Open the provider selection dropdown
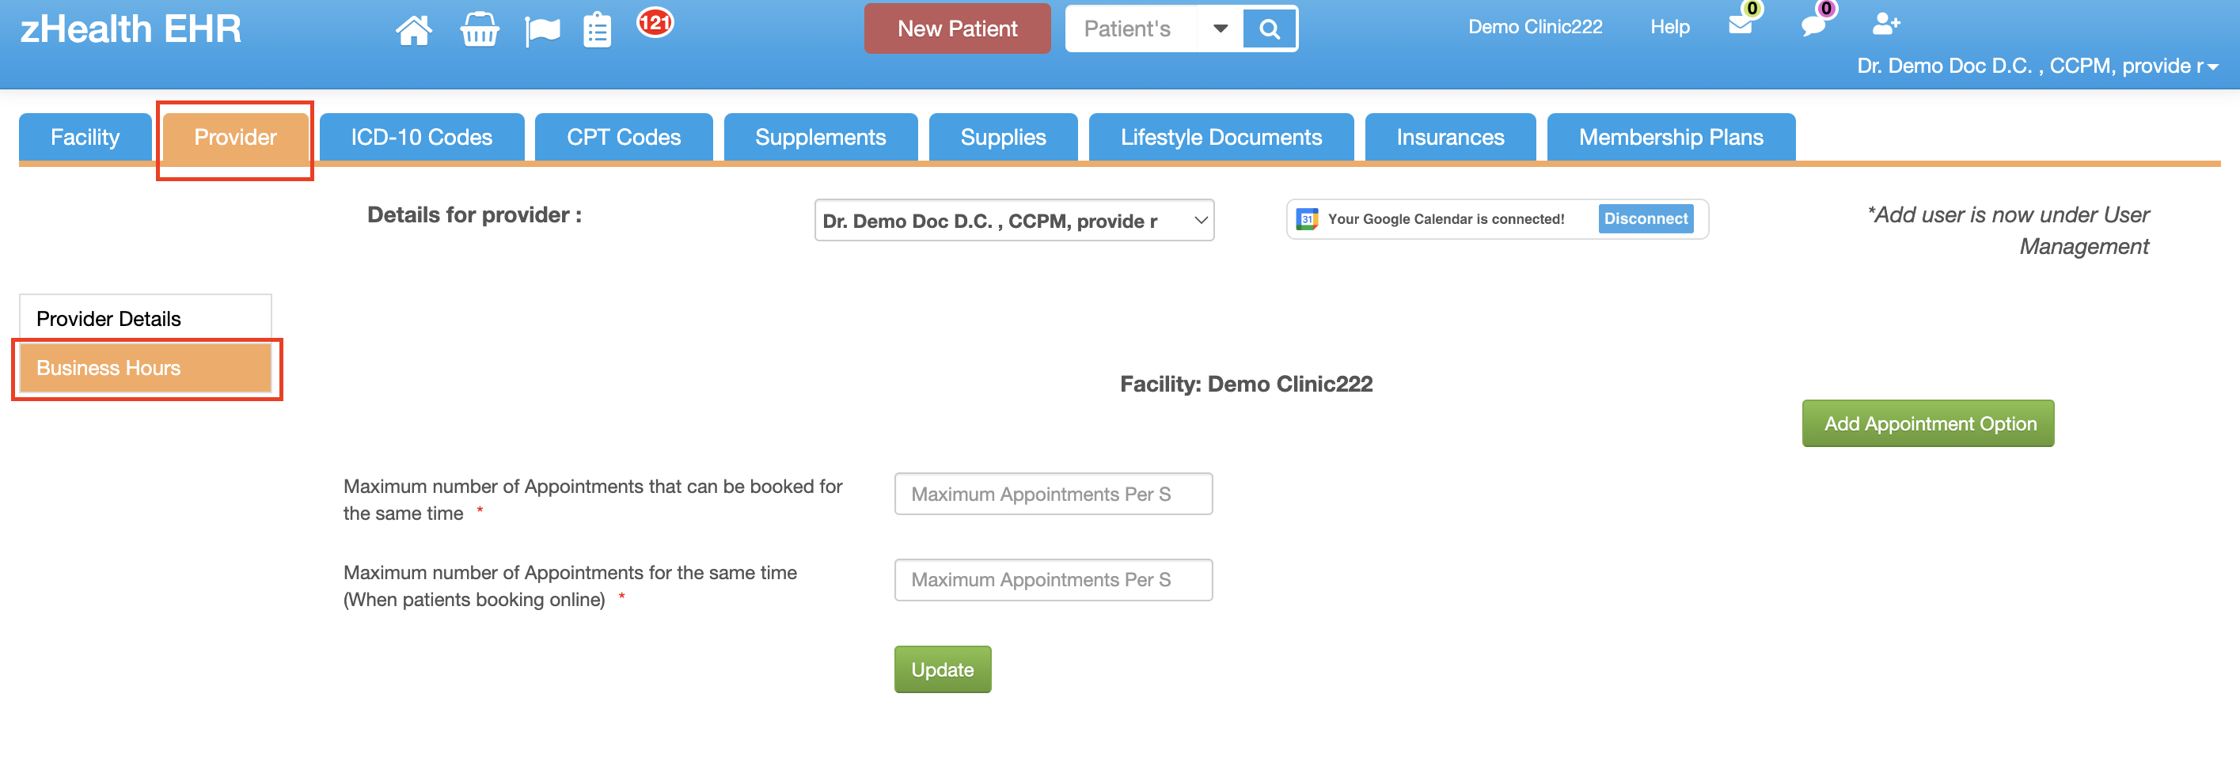The height and width of the screenshot is (758, 2240). pyautogui.click(x=1013, y=221)
